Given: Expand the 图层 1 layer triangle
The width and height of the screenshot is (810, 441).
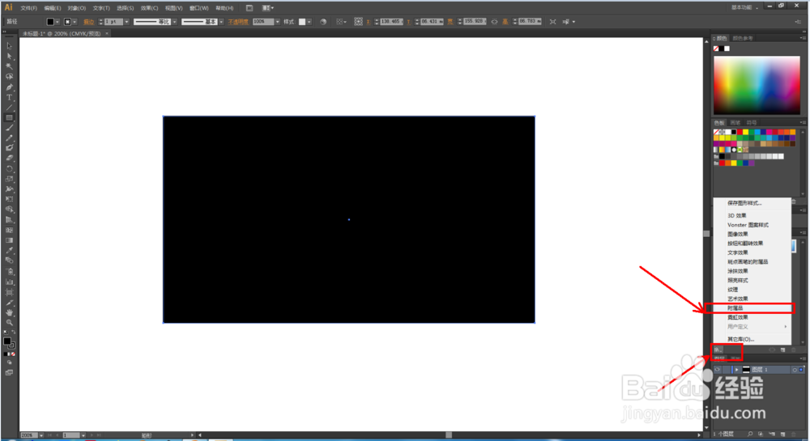Looking at the screenshot, I should point(736,369).
